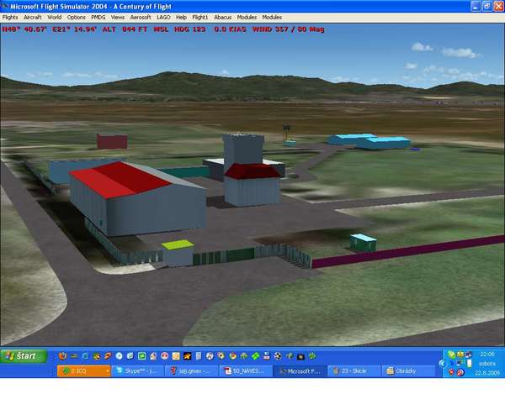Screen dimensions: 505x394
Task: Open the LAGO menu
Action: tap(163, 18)
